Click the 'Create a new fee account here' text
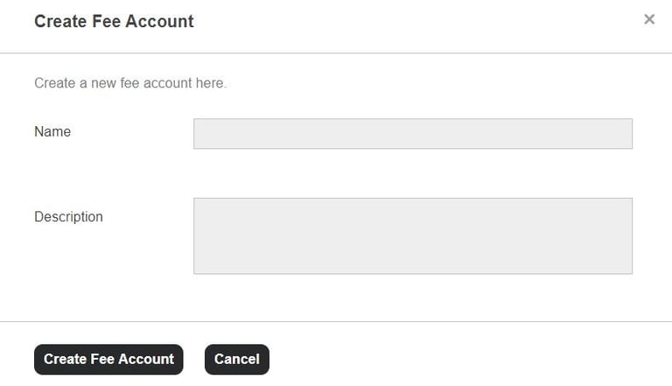This screenshot has height=386, width=672. pos(130,84)
